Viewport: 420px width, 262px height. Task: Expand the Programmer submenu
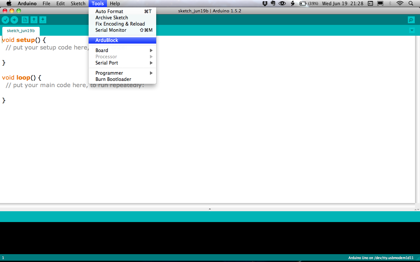pyautogui.click(x=122, y=73)
